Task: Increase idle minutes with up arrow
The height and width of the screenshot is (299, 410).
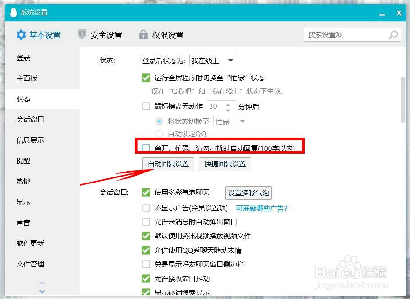Action: [x=228, y=104]
